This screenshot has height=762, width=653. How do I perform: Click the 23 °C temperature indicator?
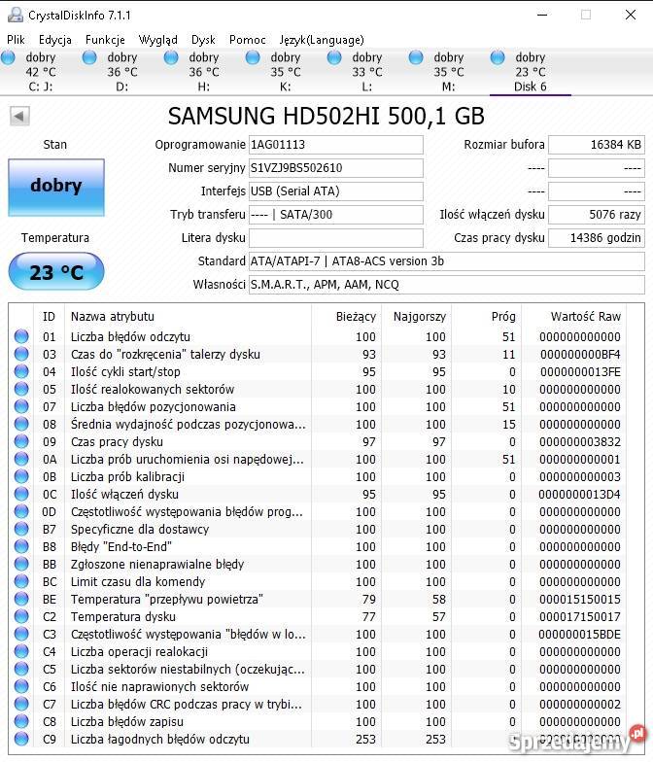coord(56,272)
